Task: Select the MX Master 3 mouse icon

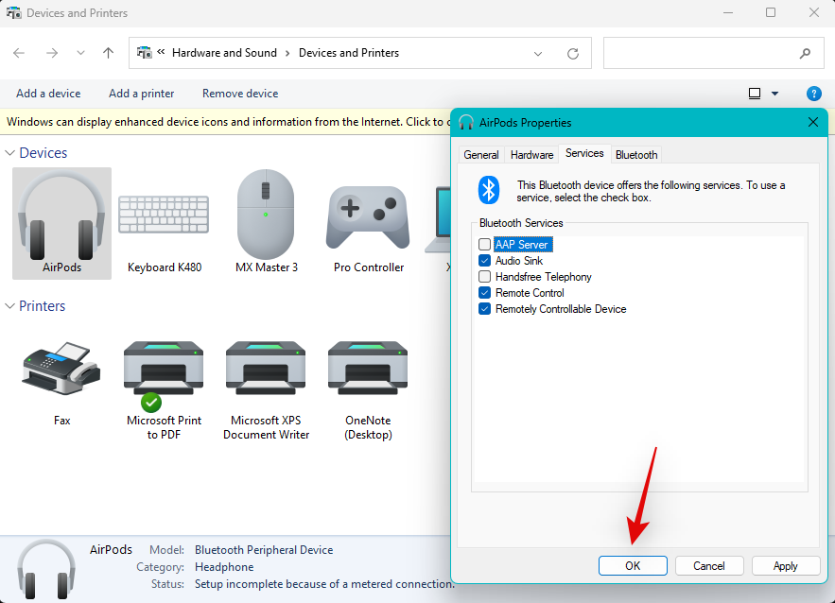Action: pos(266,215)
